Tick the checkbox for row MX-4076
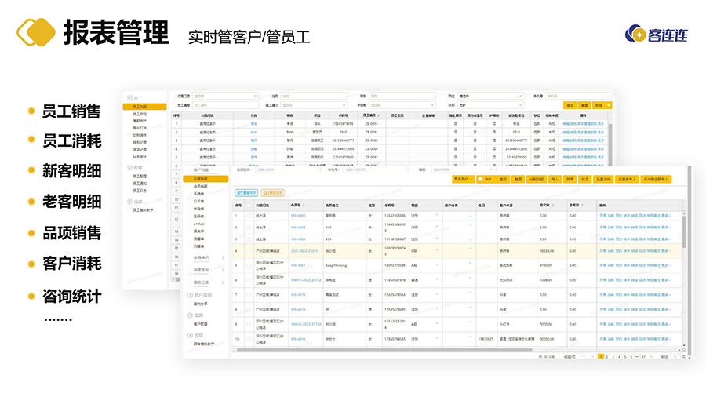The width and height of the screenshot is (706, 397). [x=248, y=340]
